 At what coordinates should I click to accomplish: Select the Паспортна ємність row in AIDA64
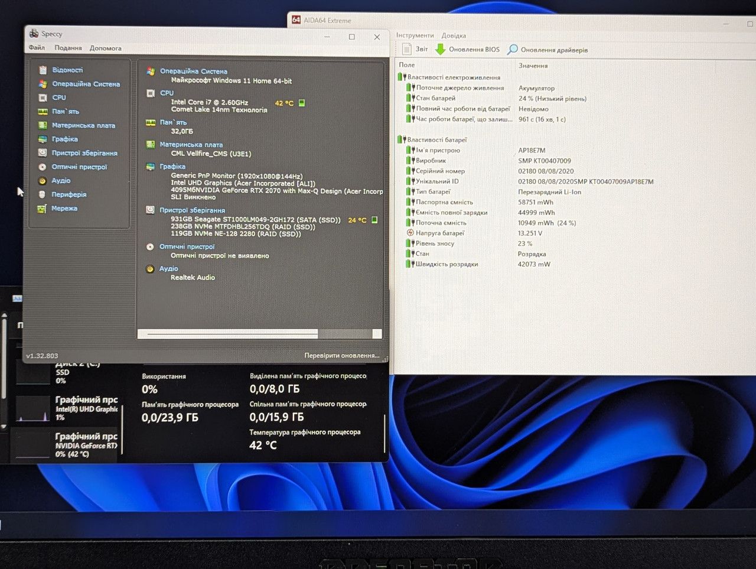(x=480, y=202)
